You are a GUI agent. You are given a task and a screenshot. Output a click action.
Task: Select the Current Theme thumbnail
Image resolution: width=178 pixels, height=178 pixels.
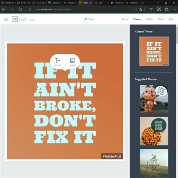[154, 51]
